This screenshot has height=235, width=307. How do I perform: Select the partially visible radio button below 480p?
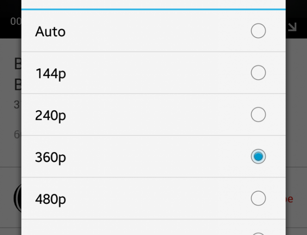[258, 233]
